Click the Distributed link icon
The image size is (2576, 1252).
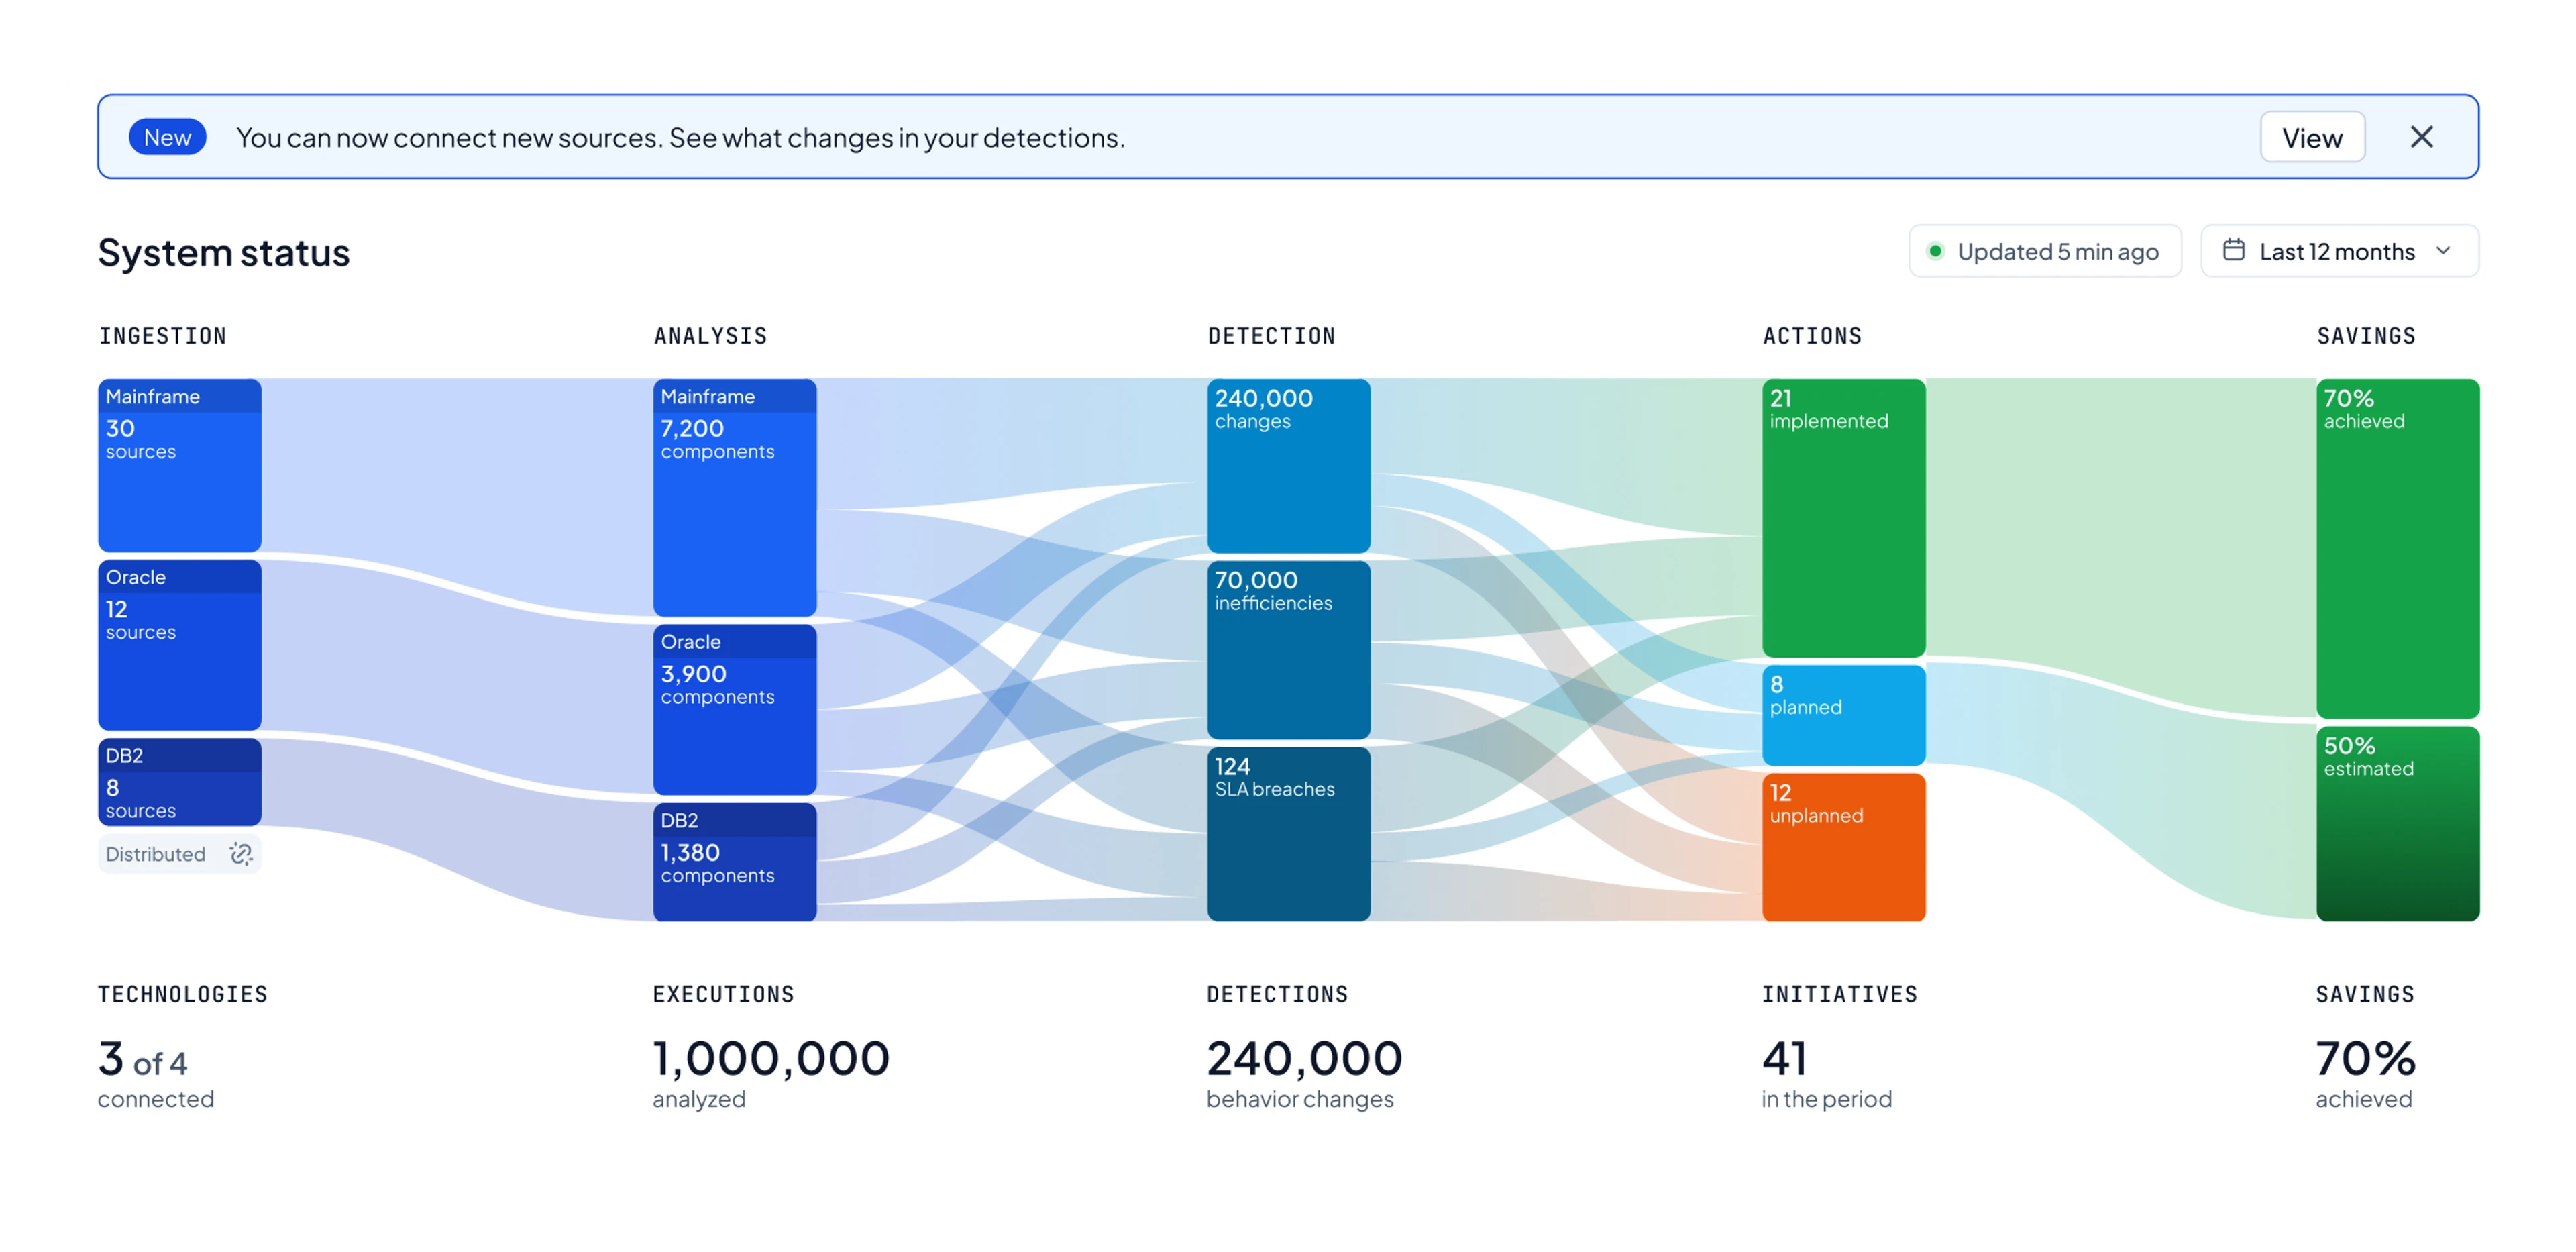click(x=241, y=853)
